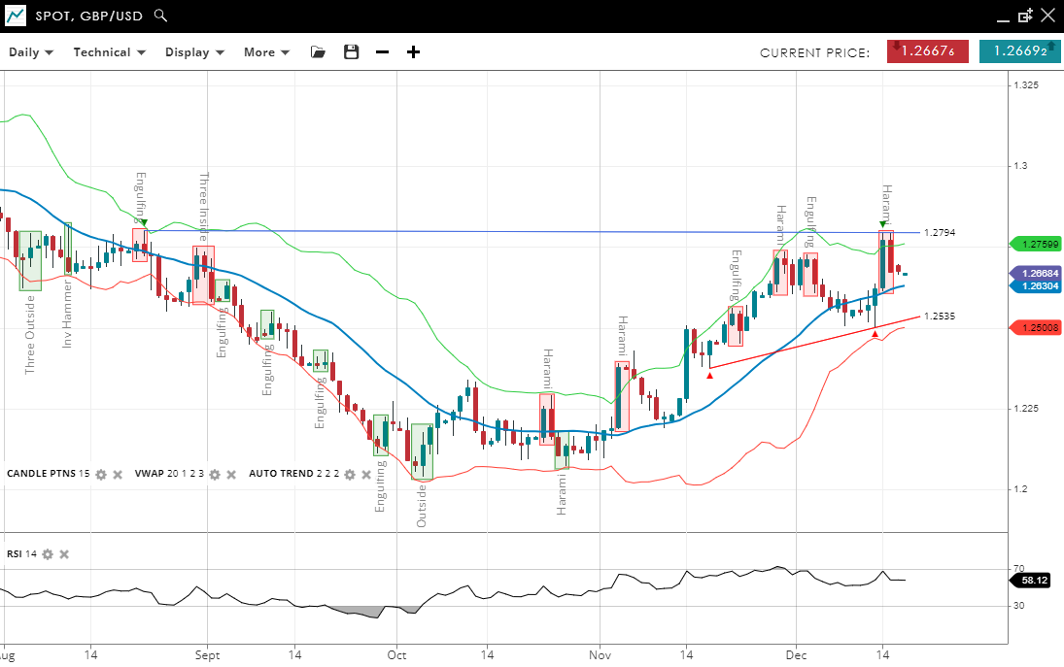The width and height of the screenshot is (1064, 667).
Task: Open the Auto Trend settings gear
Action: [350, 475]
